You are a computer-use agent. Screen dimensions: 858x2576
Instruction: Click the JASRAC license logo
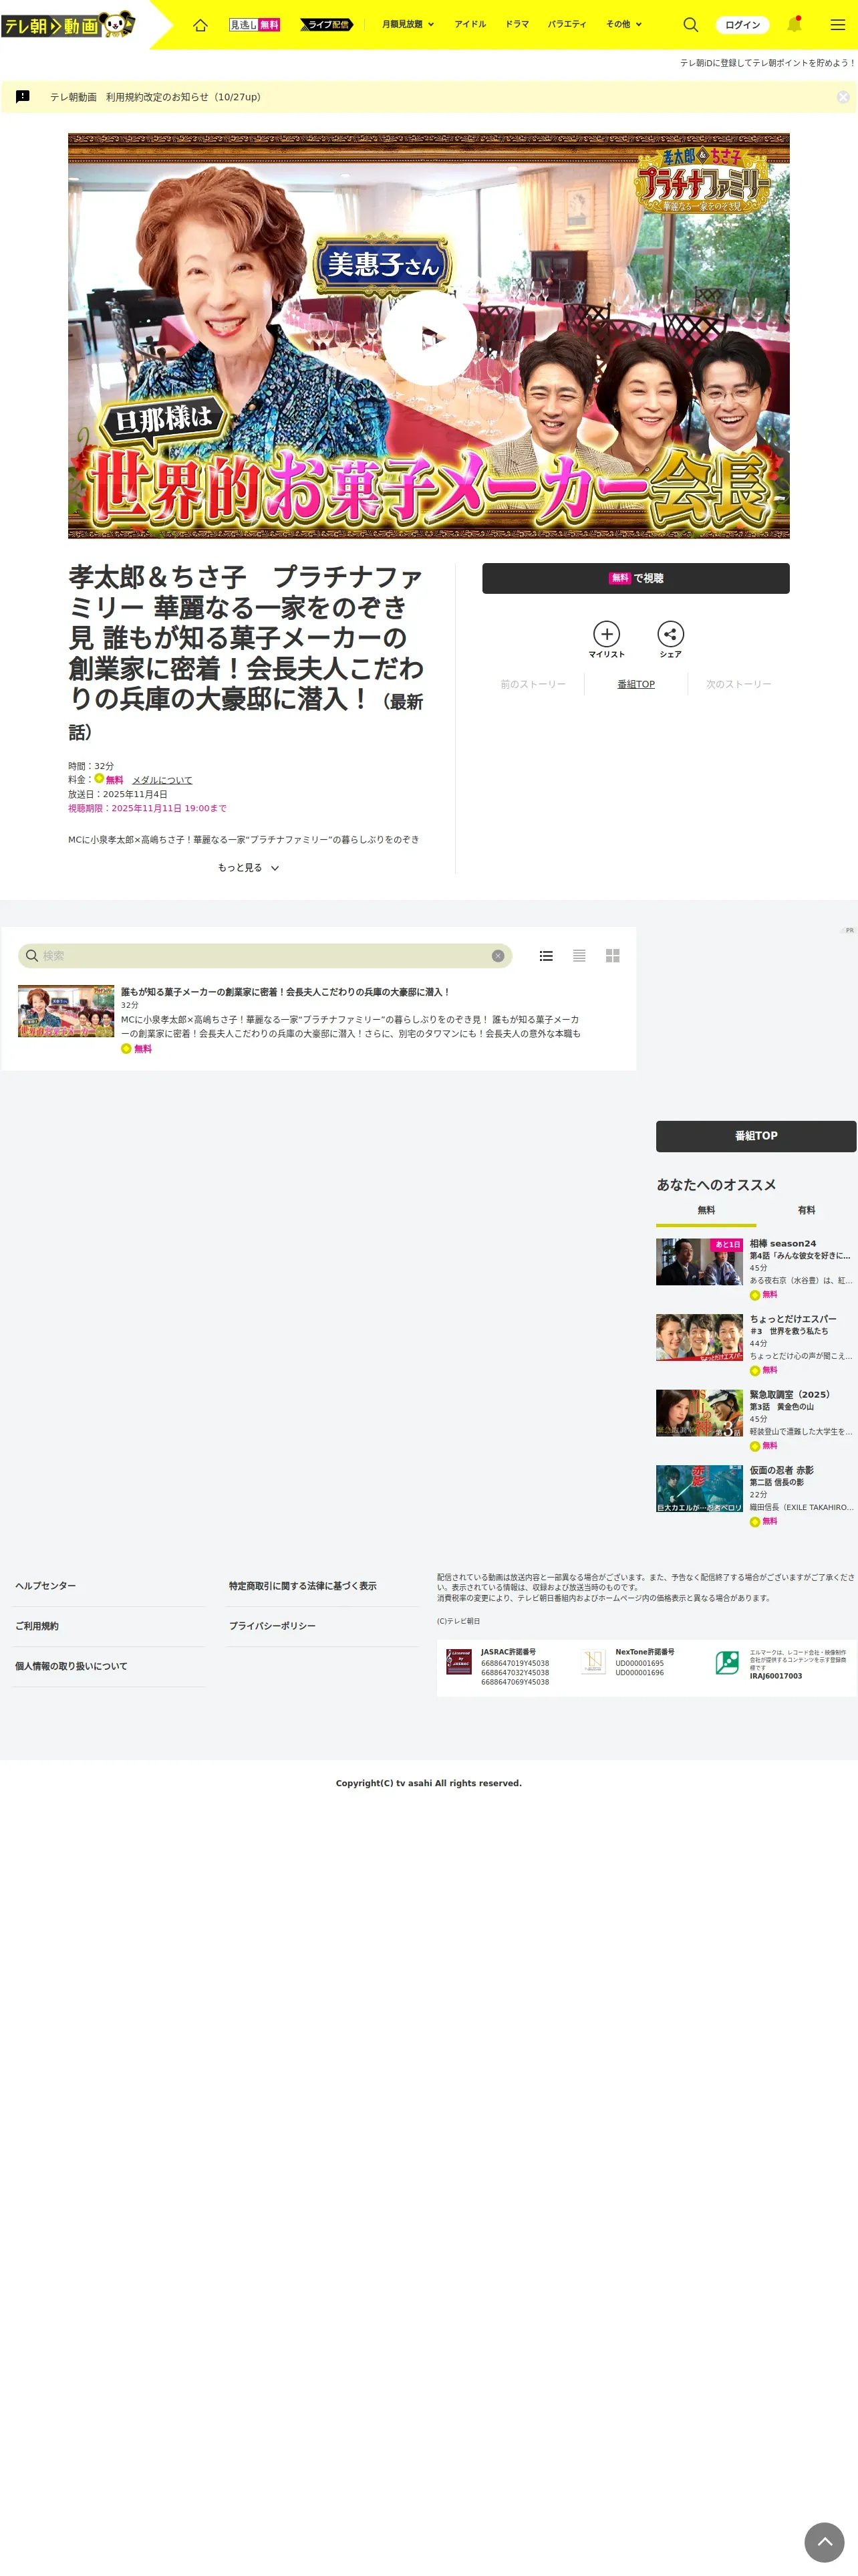[458, 1662]
